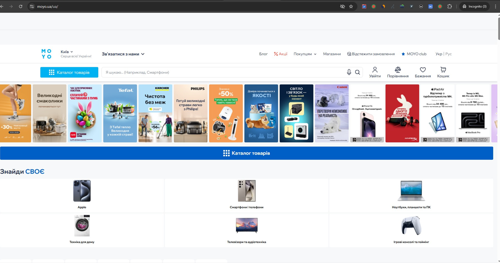The width and height of the screenshot is (500, 263).
Task: Open the -30% sneakers banner
Action: (x=15, y=113)
